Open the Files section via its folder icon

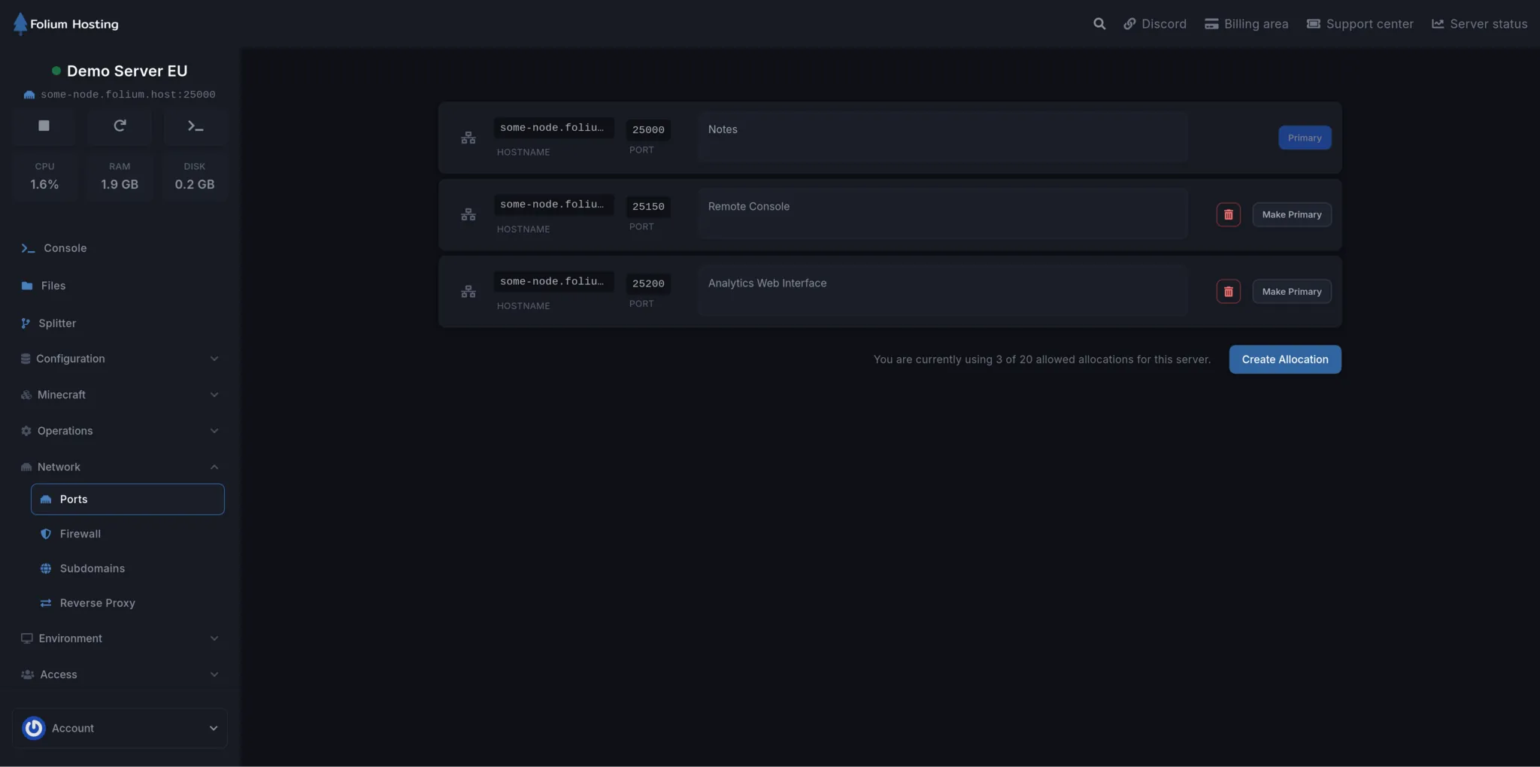[x=27, y=286]
